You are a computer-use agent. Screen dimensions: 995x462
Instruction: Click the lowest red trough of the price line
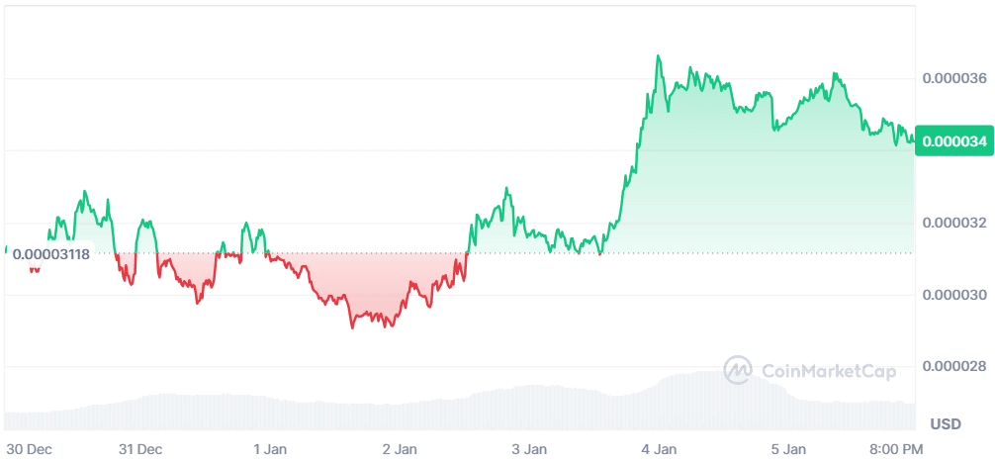click(x=352, y=326)
